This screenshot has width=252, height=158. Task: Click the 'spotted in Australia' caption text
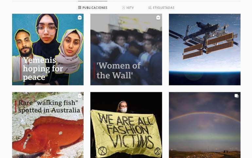(x=49, y=110)
